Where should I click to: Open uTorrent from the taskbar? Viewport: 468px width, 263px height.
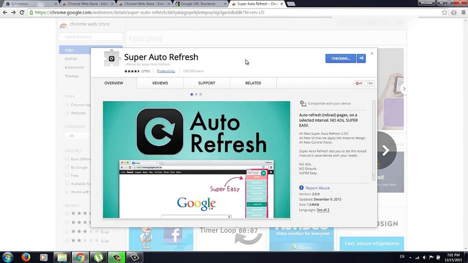[98, 257]
